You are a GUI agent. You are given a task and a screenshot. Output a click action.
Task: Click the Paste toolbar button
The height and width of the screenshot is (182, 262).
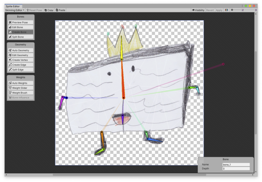60,10
